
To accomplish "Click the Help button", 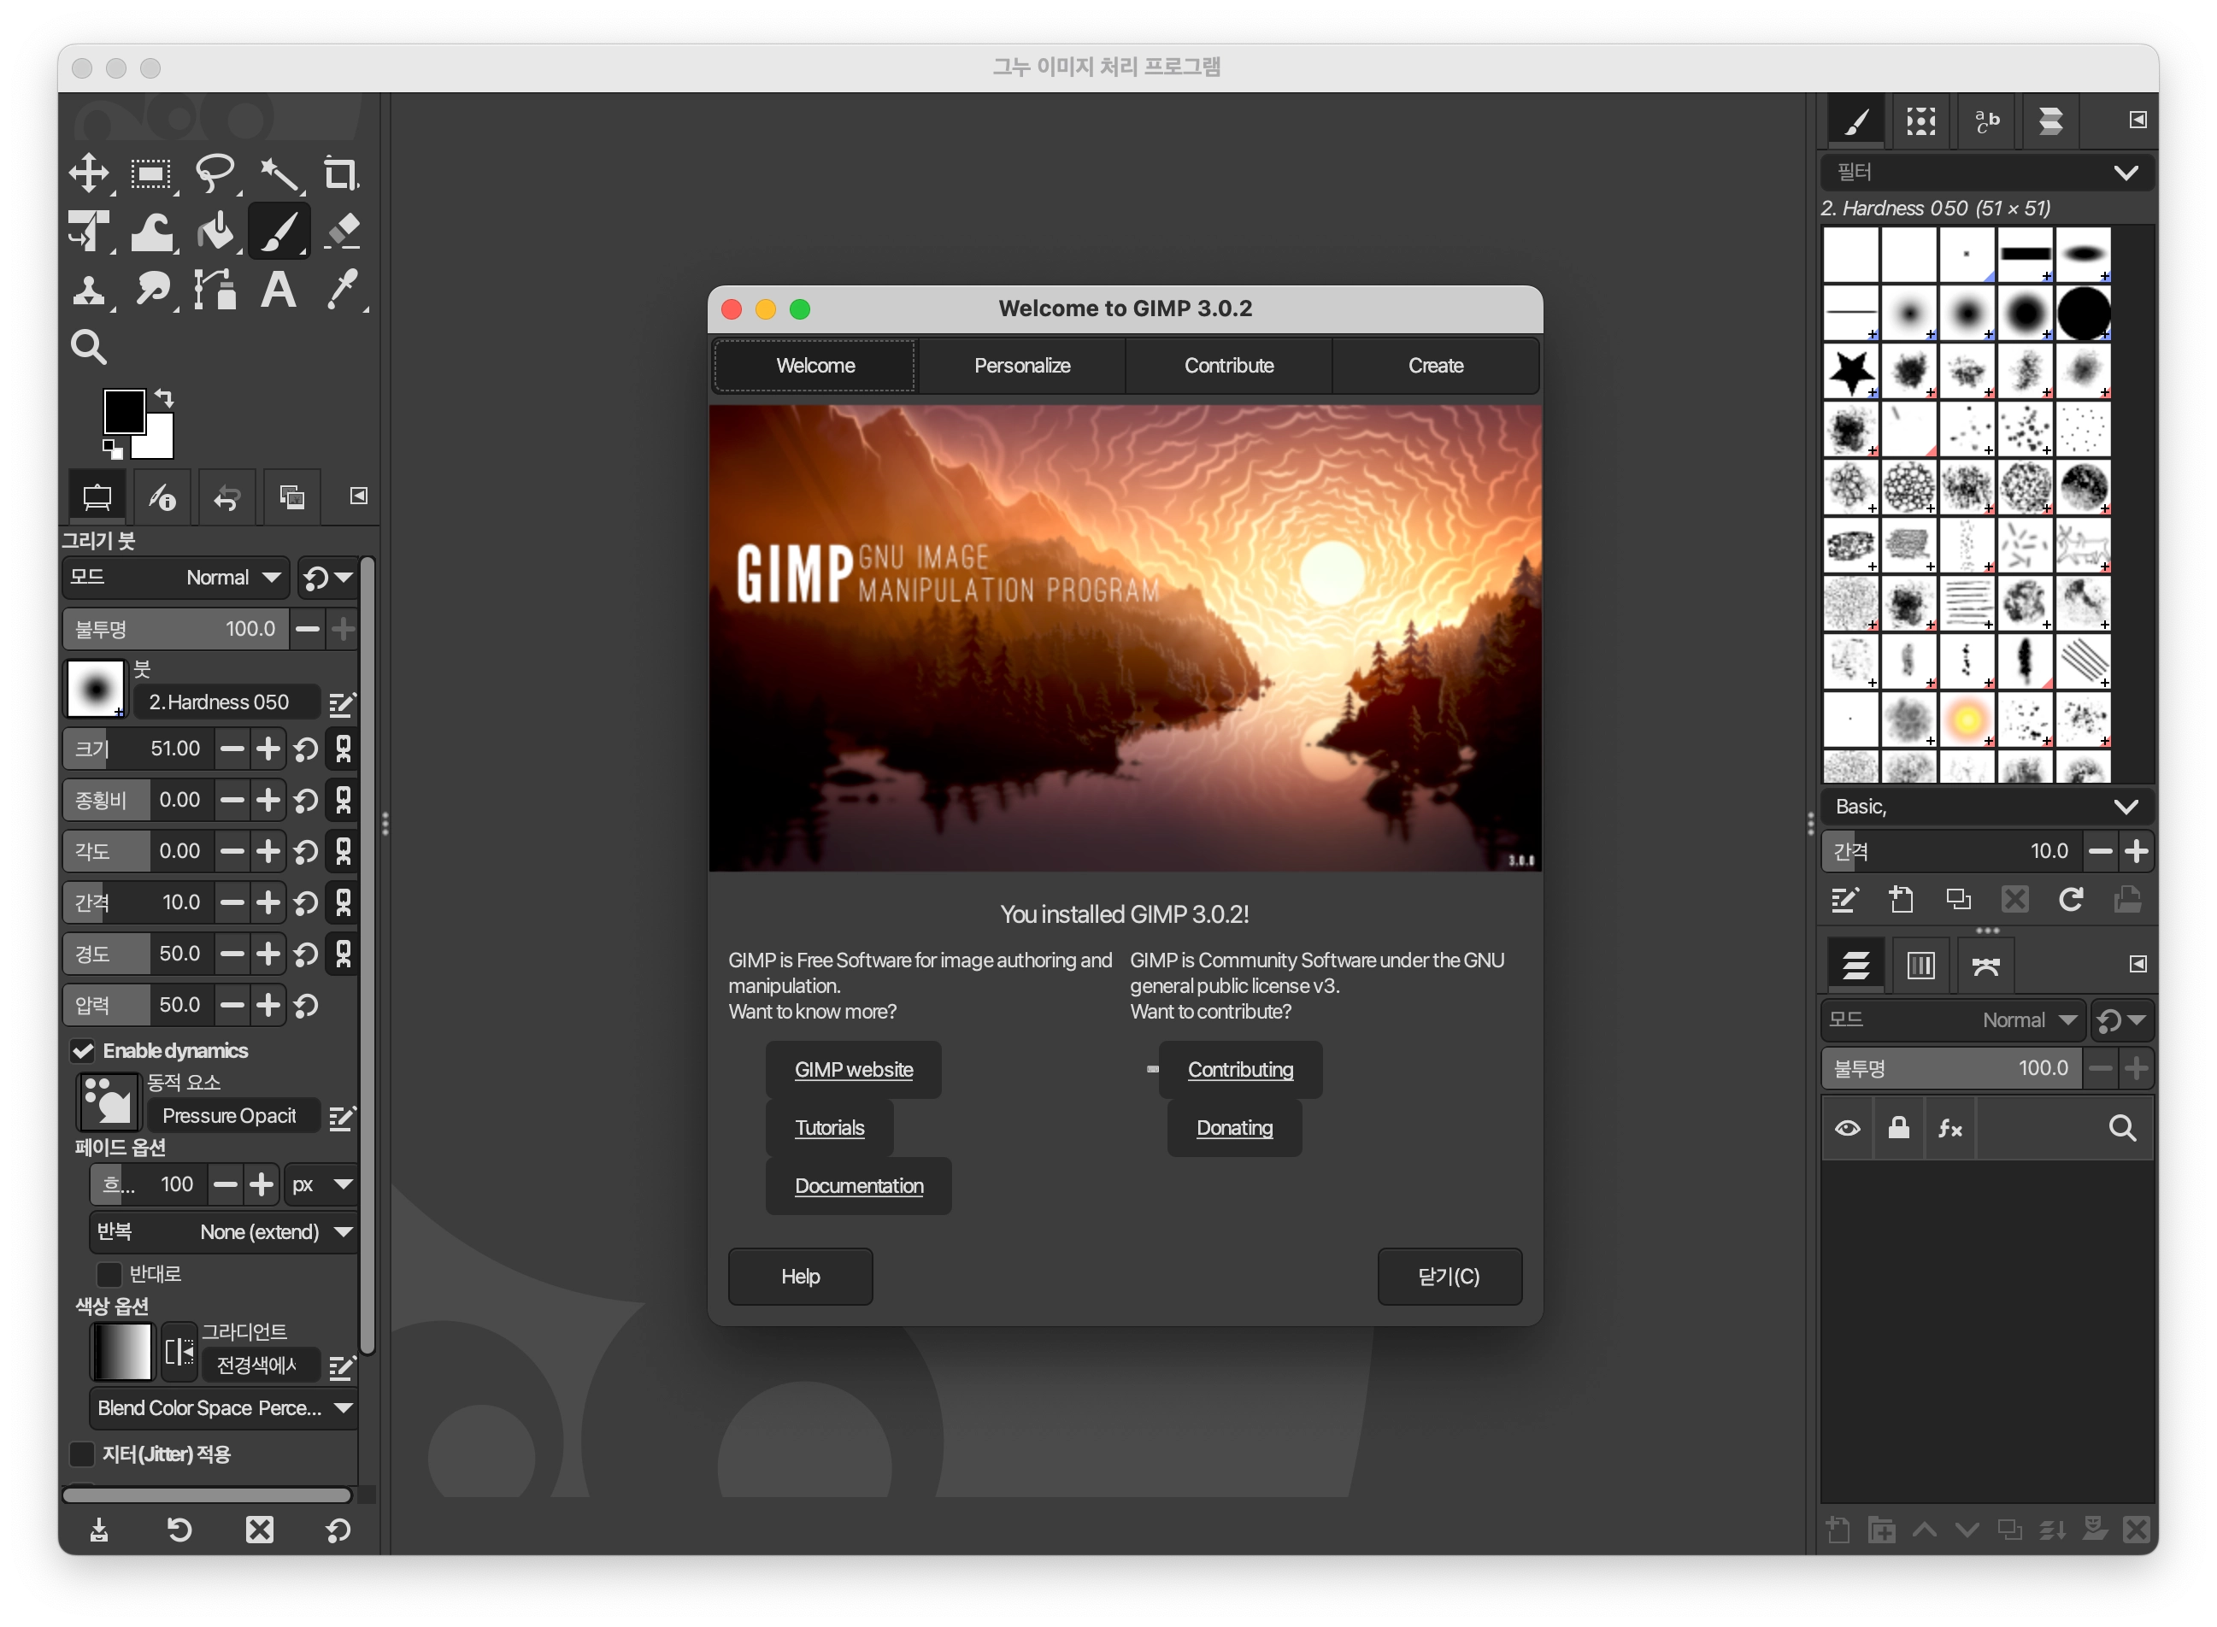I will click(801, 1278).
